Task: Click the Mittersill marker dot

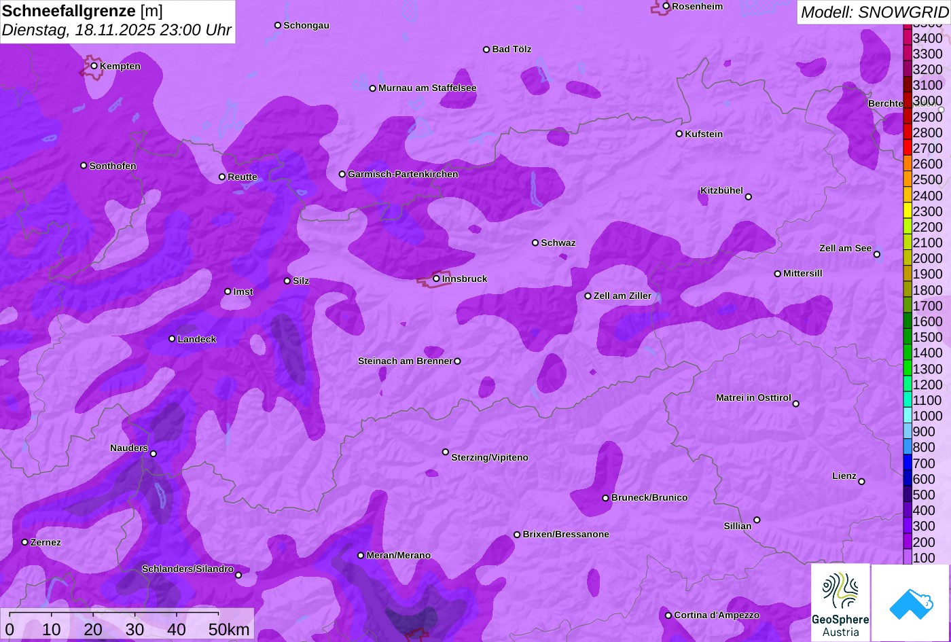Action: [x=777, y=274]
